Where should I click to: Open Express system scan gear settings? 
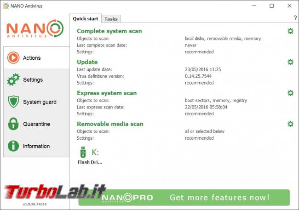click(290, 93)
